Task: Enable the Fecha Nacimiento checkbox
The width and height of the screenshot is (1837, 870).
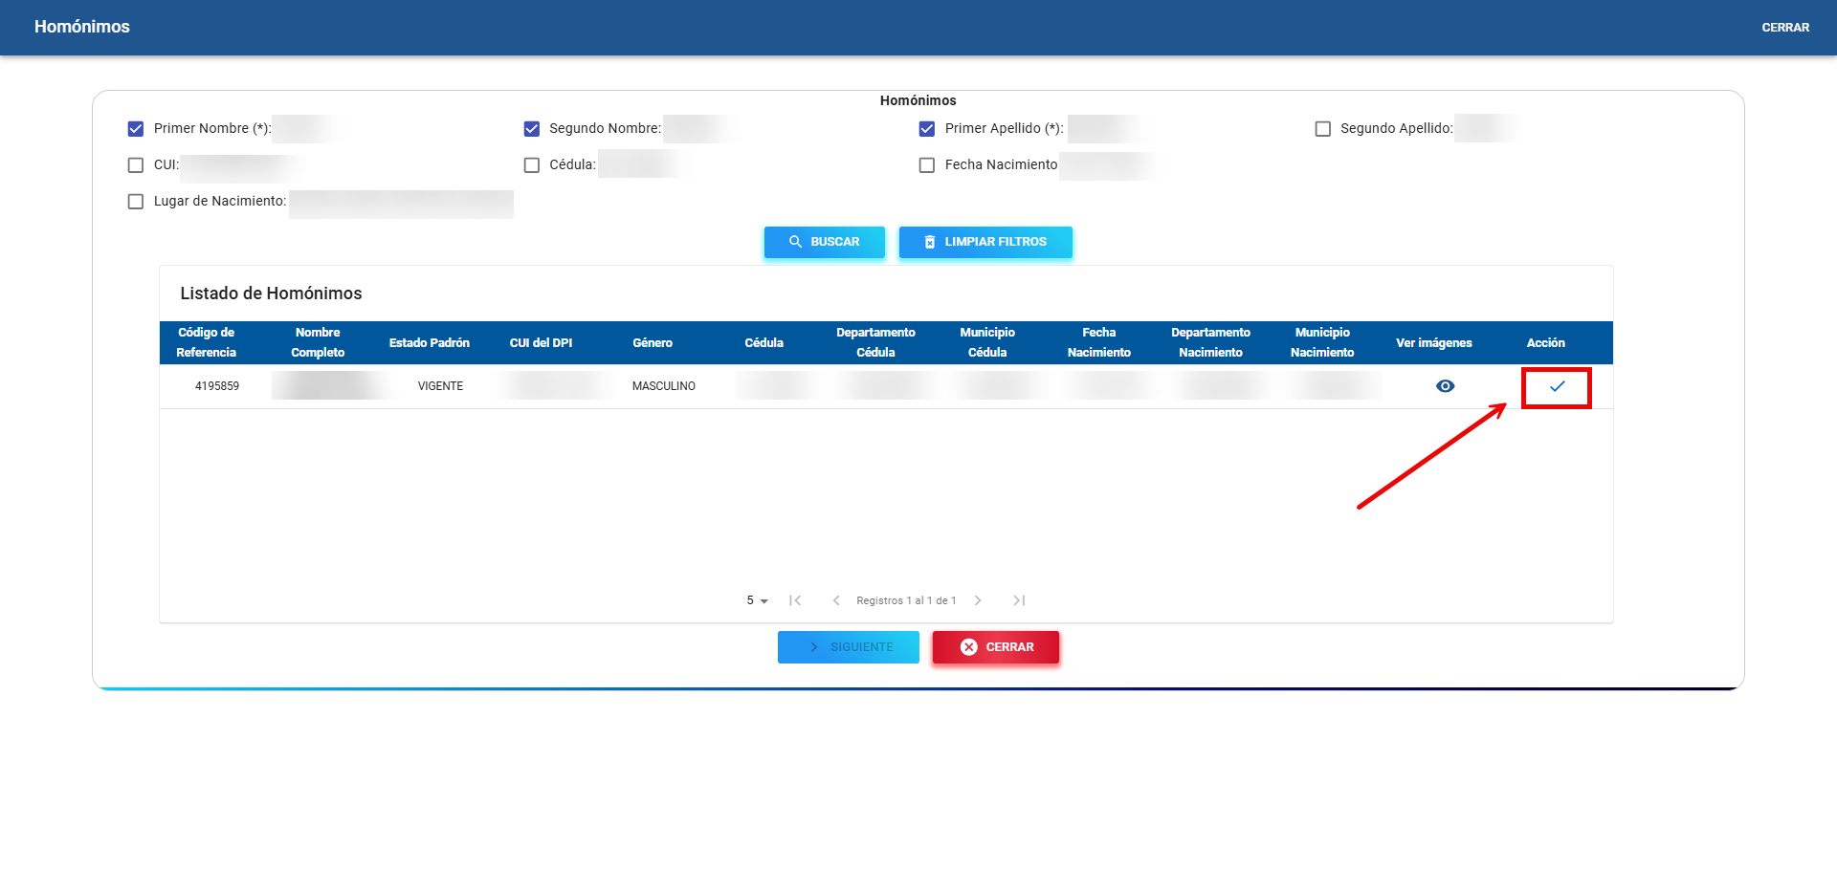Action: click(927, 165)
